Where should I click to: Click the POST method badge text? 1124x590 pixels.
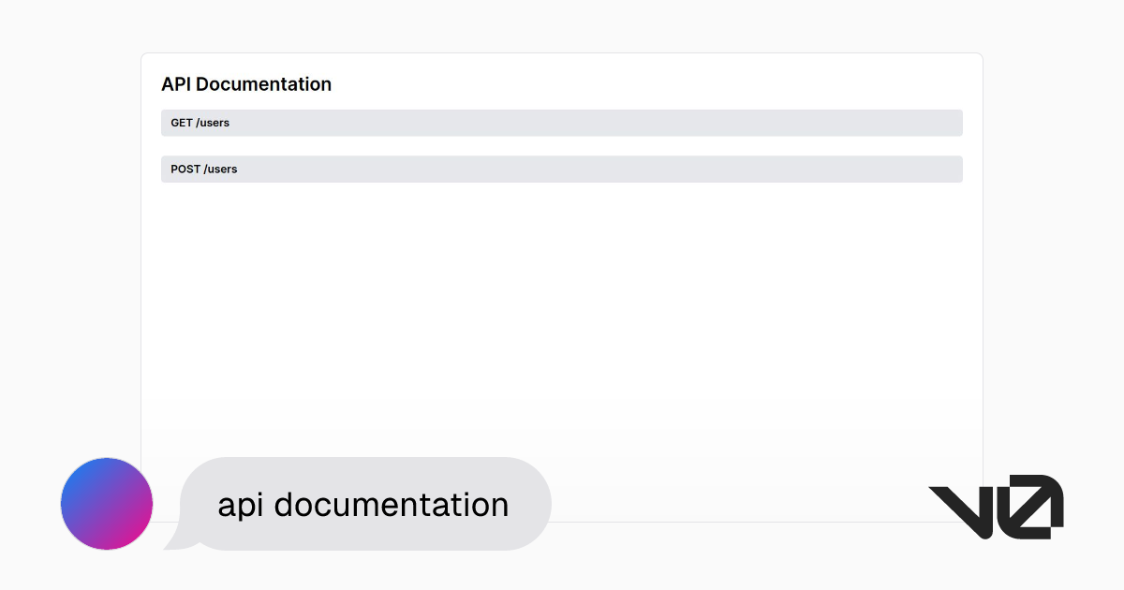click(185, 170)
